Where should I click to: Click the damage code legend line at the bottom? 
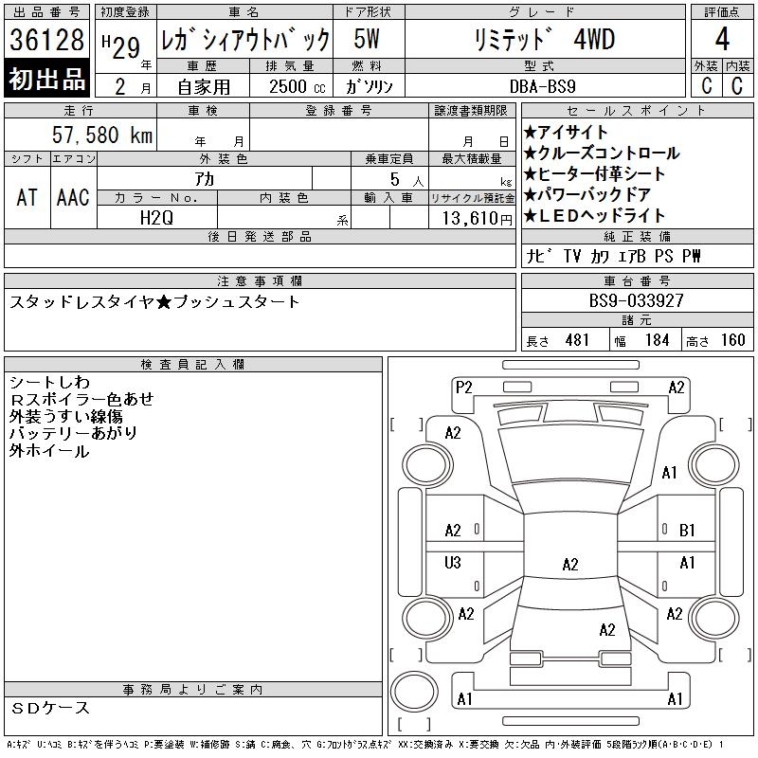365,745
